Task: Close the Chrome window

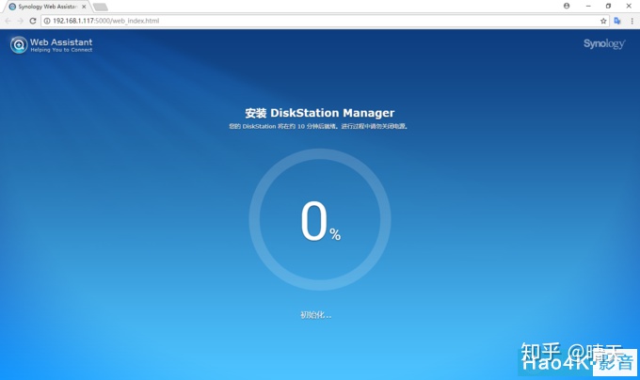Action: click(629, 6)
